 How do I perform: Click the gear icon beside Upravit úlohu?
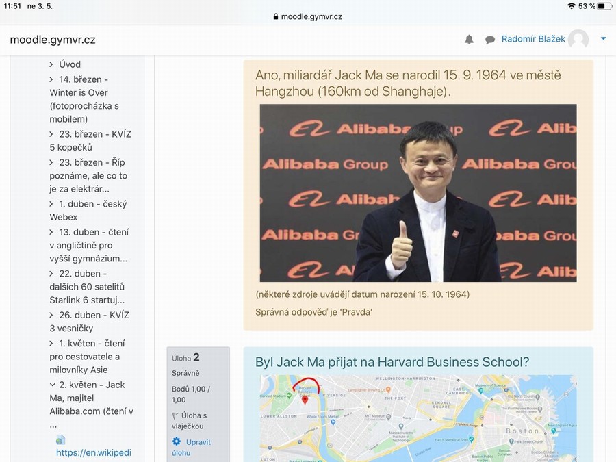point(177,441)
